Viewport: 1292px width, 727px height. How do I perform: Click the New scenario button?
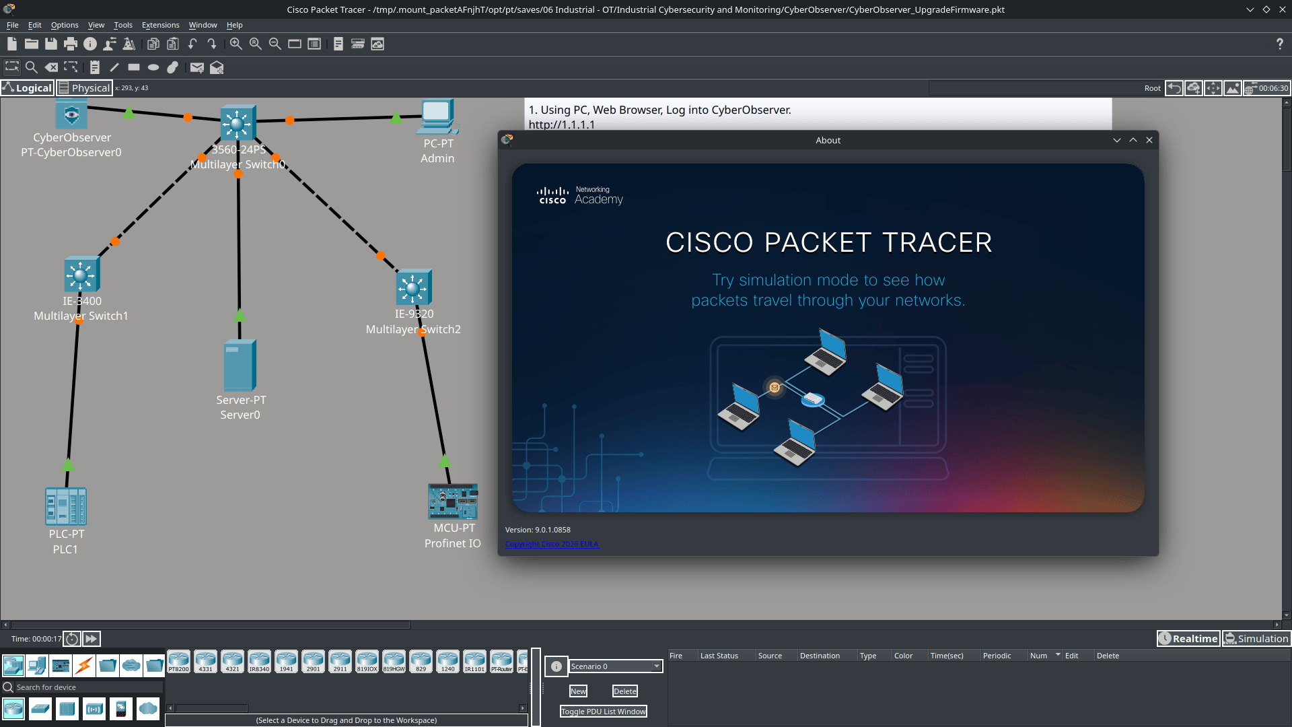click(x=578, y=691)
